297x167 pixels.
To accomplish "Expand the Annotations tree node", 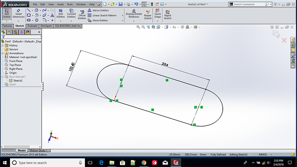I will [3, 53].
